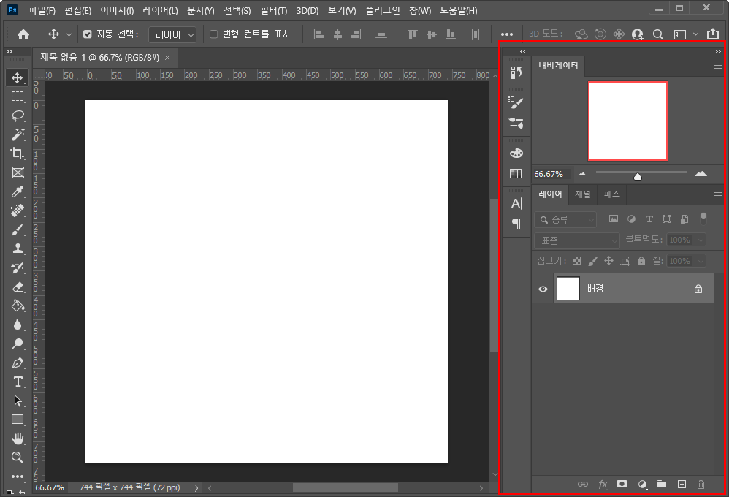Image resolution: width=729 pixels, height=497 pixels.
Task: Open the Paragraph panel icon
Action: [x=516, y=224]
